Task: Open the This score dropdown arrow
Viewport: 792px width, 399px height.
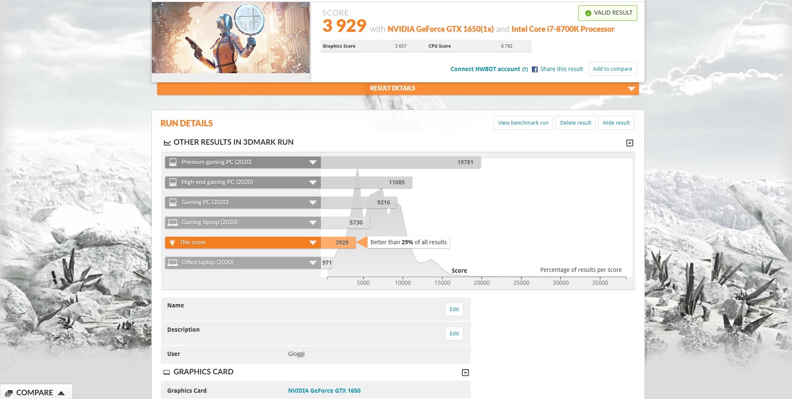Action: point(312,243)
